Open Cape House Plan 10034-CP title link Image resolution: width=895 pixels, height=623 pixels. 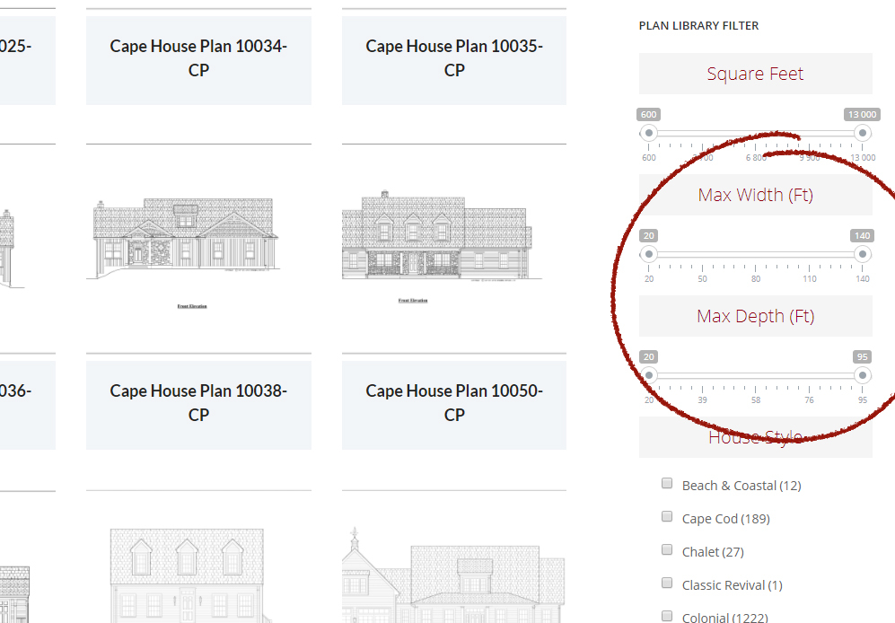click(x=198, y=58)
